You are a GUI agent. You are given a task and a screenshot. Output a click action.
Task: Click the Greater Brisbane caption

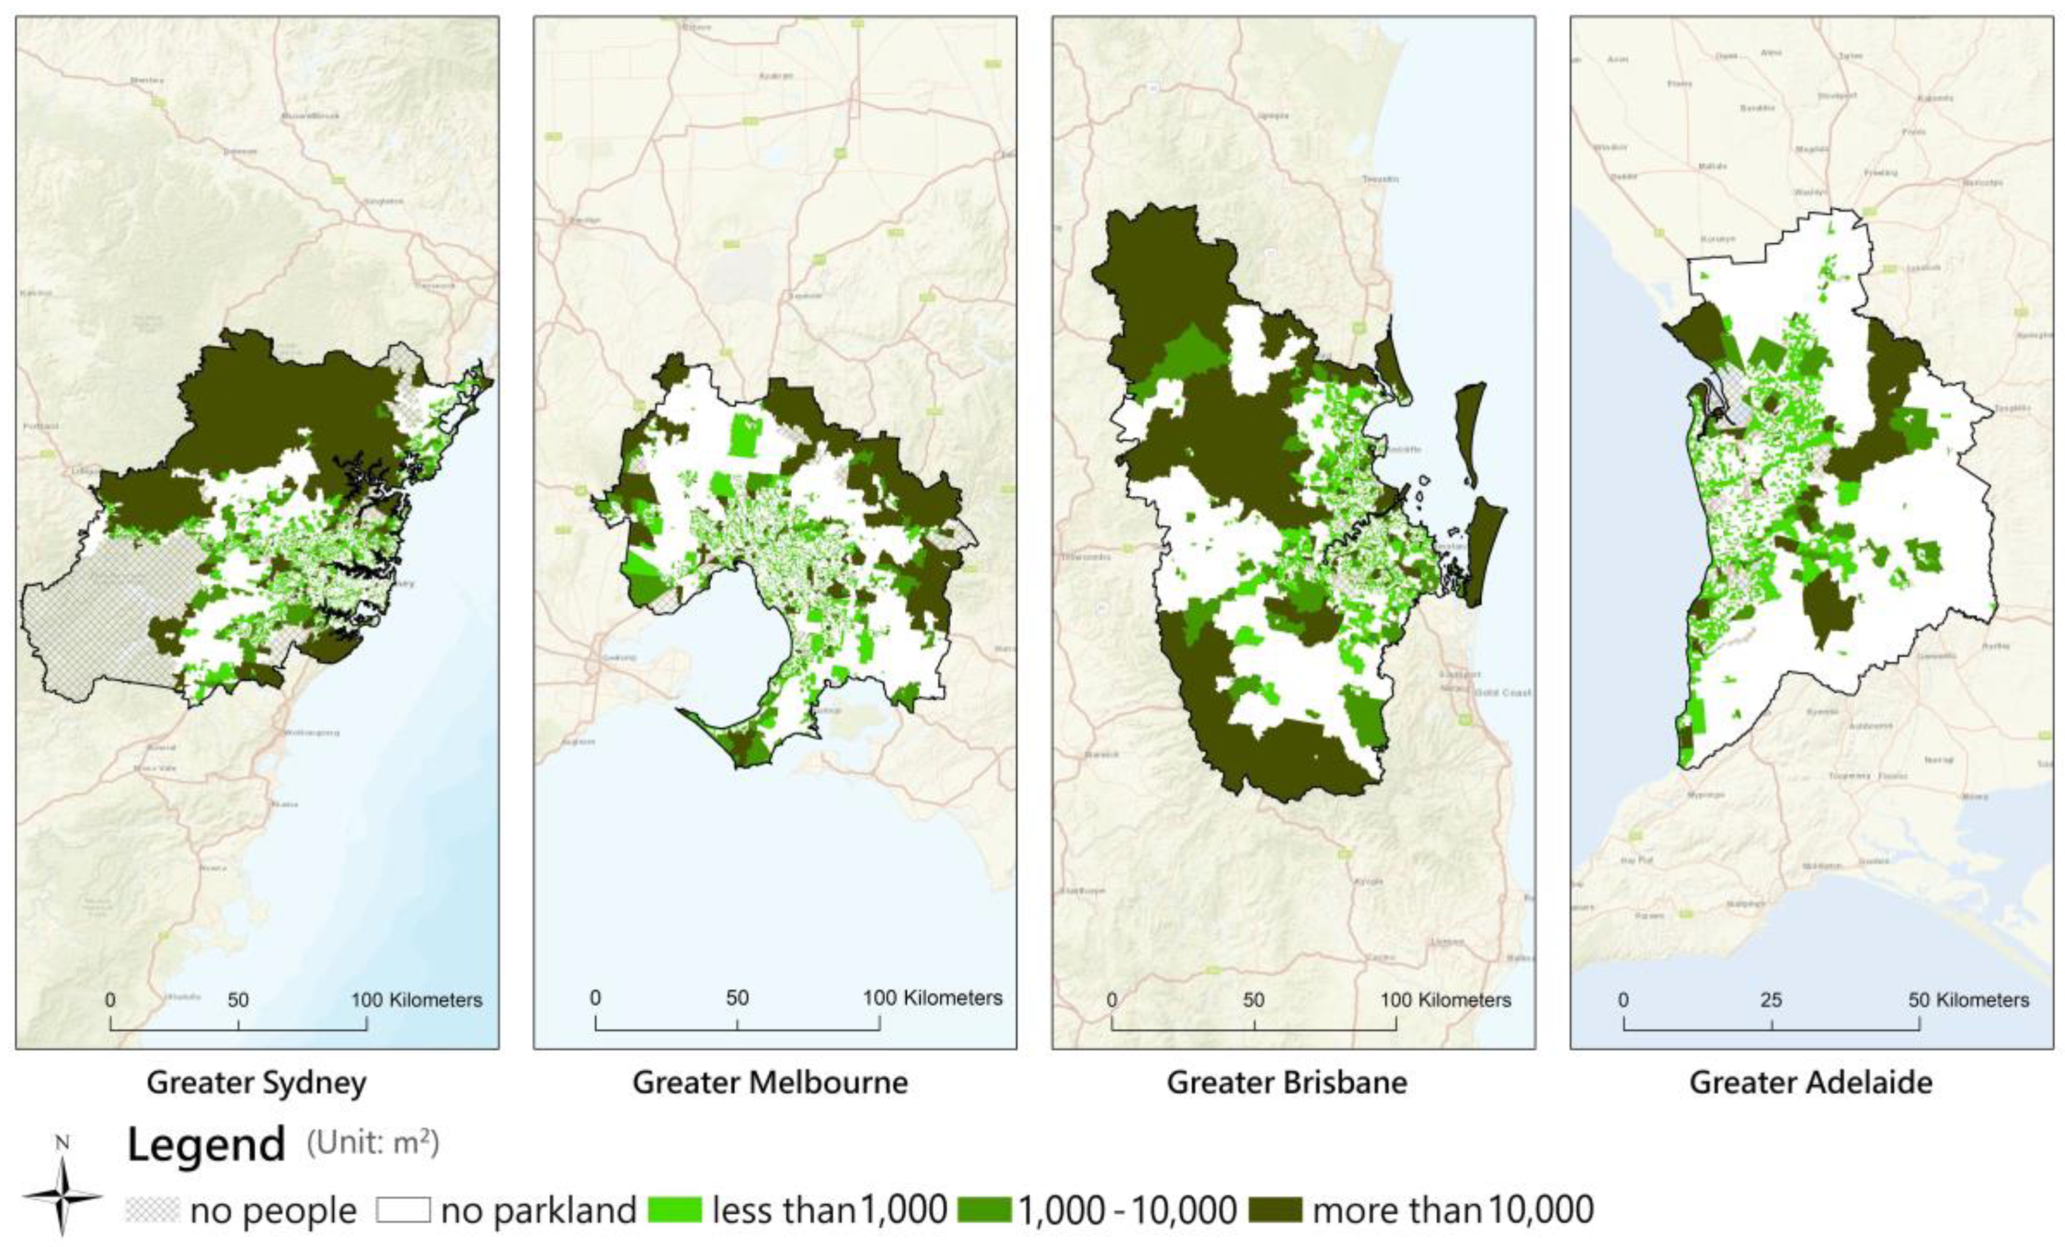pyautogui.click(x=1287, y=1083)
